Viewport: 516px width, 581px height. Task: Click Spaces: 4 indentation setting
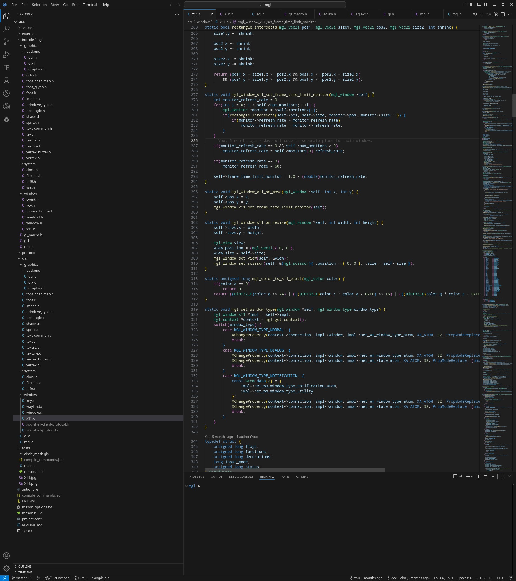(464, 578)
